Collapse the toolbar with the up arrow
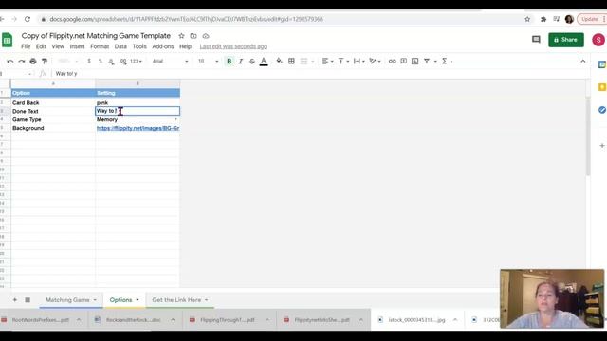 point(583,61)
